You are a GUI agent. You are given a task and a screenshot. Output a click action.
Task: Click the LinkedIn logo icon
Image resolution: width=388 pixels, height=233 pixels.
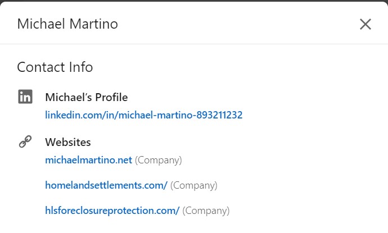tap(25, 97)
